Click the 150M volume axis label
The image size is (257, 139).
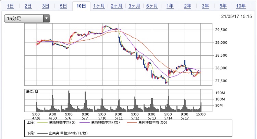(x=220, y=93)
